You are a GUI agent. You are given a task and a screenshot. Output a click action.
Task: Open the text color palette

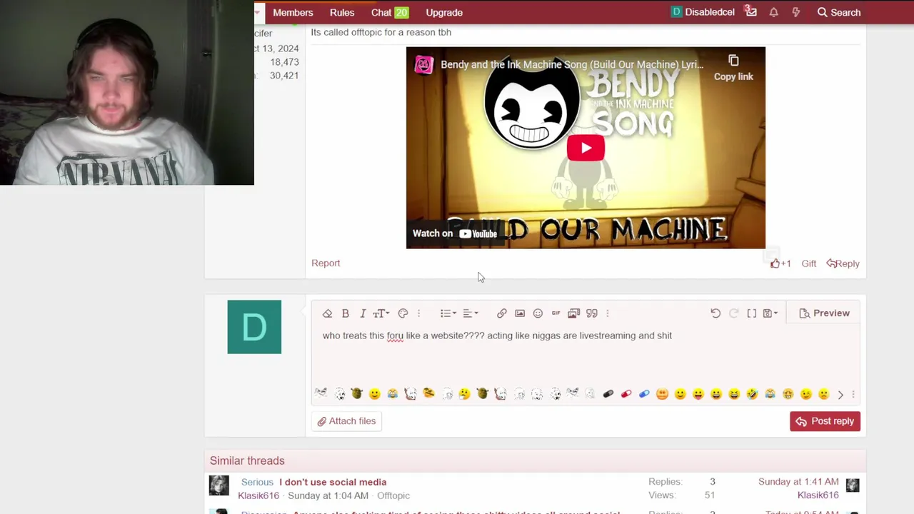[403, 313]
